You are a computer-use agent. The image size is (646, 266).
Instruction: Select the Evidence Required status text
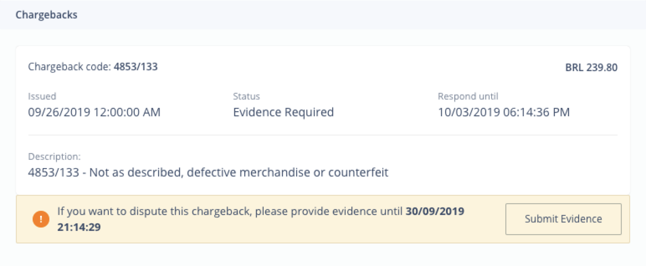(283, 112)
